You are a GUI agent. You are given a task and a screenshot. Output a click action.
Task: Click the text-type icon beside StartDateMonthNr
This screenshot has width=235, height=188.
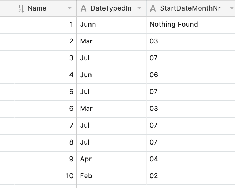point(153,8)
